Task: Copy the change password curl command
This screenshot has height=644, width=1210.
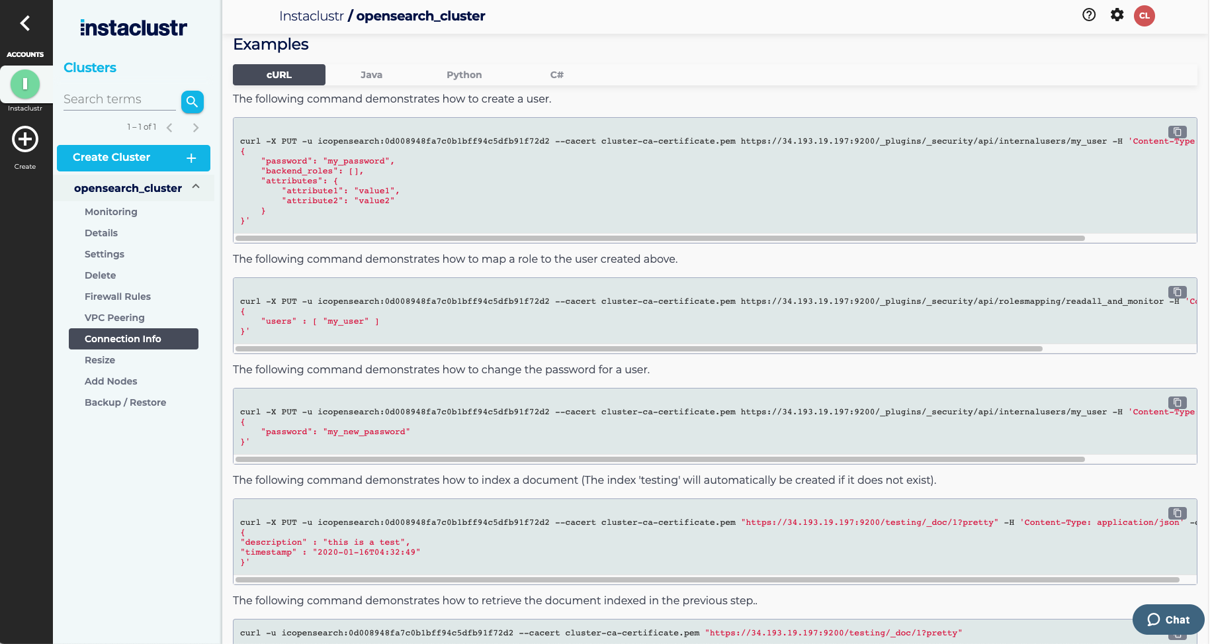Action: click(1178, 402)
